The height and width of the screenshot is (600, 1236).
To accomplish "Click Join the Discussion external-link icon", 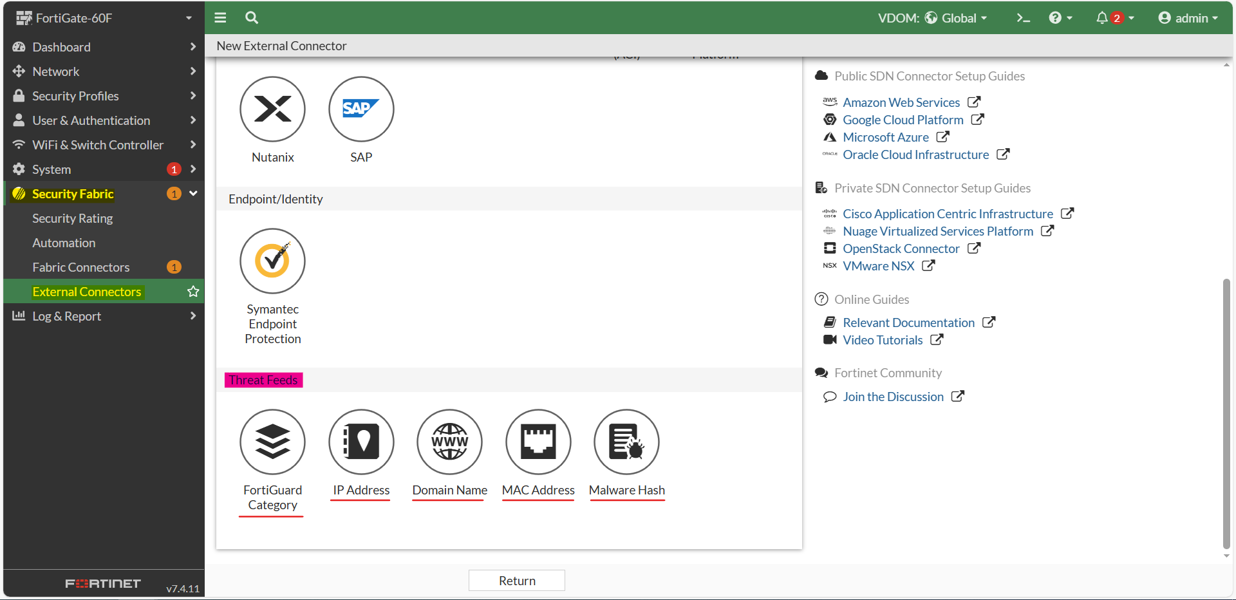I will (958, 396).
